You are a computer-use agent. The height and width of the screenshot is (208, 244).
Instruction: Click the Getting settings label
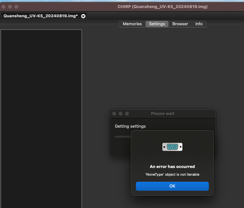[130, 126]
